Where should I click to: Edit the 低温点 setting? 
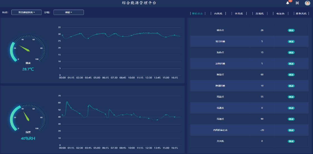[291, 108]
